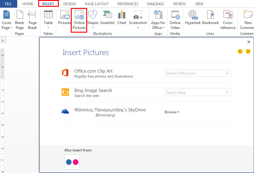Click the Office.com Clip Art heading
254x173 pixels.
pos(93,71)
